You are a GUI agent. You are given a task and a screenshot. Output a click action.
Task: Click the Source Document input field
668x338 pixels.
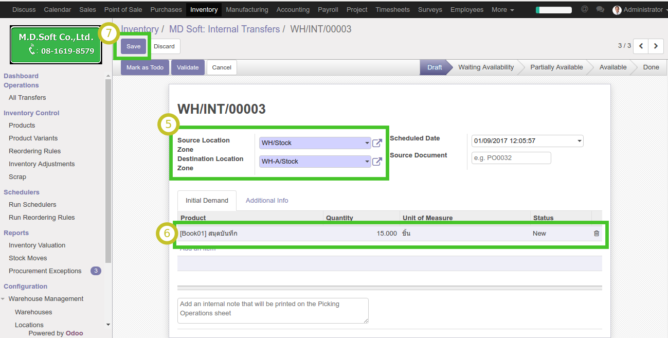tap(511, 158)
